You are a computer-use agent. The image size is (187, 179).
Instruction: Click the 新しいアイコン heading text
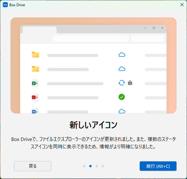click(93, 125)
